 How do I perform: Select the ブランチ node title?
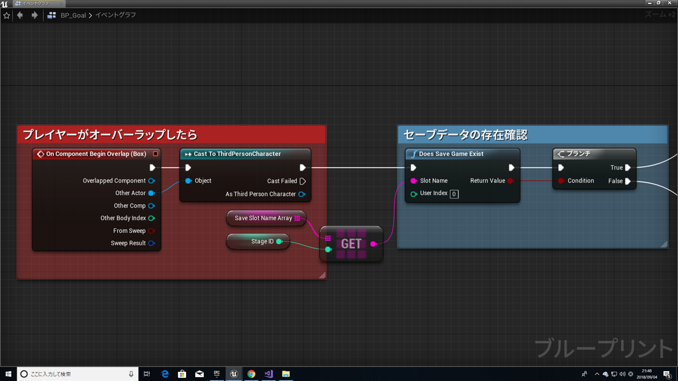579,153
